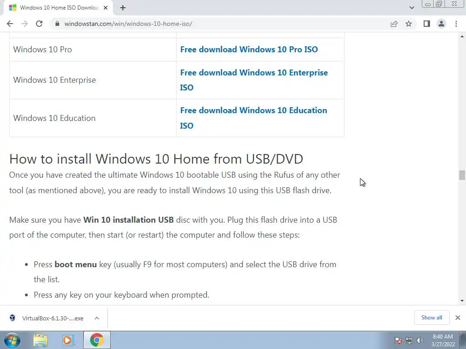Open Free download Windows 10 Pro ISO
The width and height of the screenshot is (466, 349).
249,49
